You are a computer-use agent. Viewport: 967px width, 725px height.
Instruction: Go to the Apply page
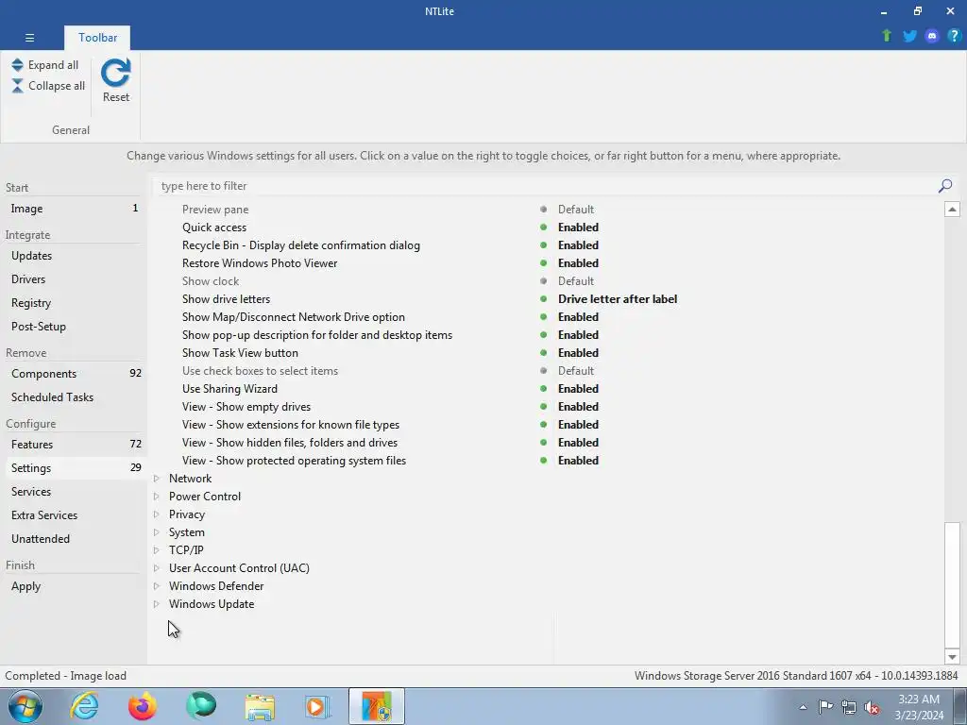pyautogui.click(x=74, y=586)
